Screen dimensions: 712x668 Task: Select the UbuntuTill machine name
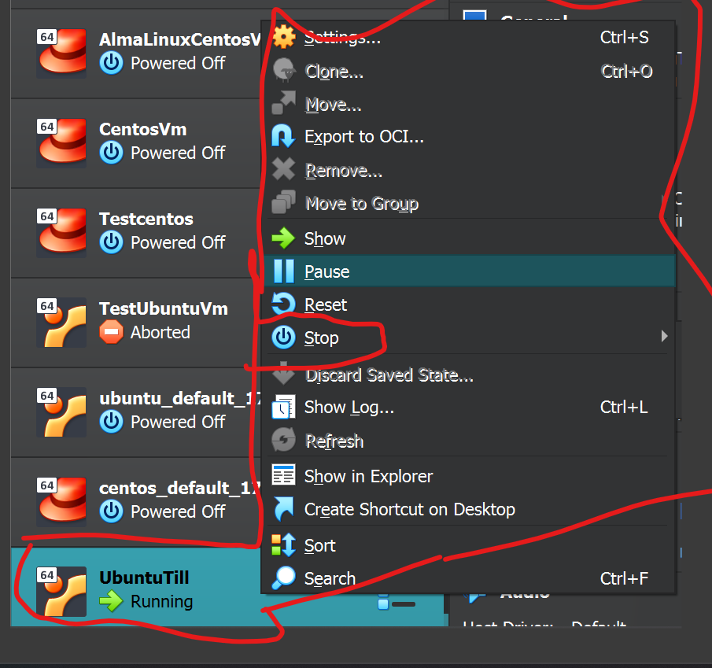pos(144,578)
